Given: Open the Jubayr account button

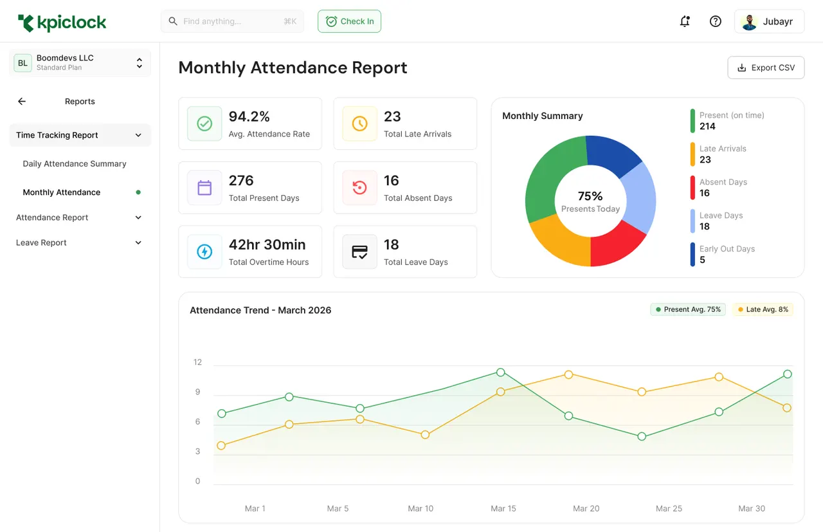Looking at the screenshot, I should point(769,21).
